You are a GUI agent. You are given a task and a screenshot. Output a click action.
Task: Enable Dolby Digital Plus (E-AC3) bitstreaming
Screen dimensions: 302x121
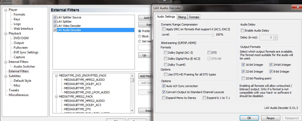(166, 59)
